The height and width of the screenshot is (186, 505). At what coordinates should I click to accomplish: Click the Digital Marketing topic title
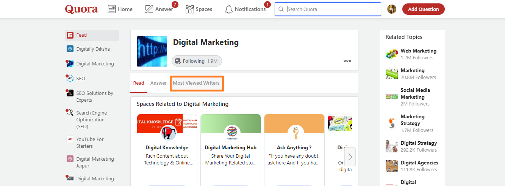[x=206, y=42]
